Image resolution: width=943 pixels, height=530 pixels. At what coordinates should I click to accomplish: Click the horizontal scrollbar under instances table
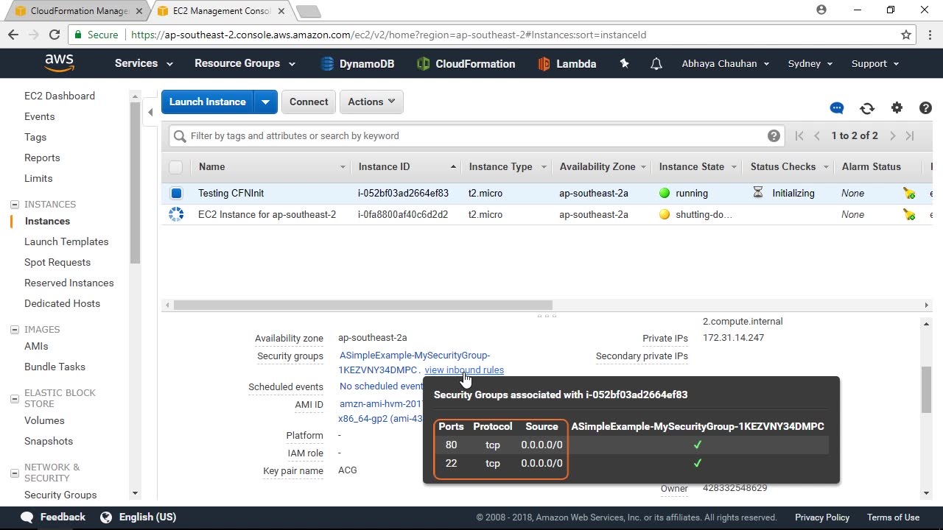point(362,305)
